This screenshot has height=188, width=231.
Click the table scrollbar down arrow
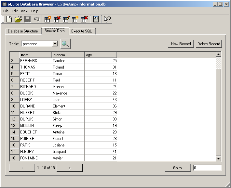[218, 158]
